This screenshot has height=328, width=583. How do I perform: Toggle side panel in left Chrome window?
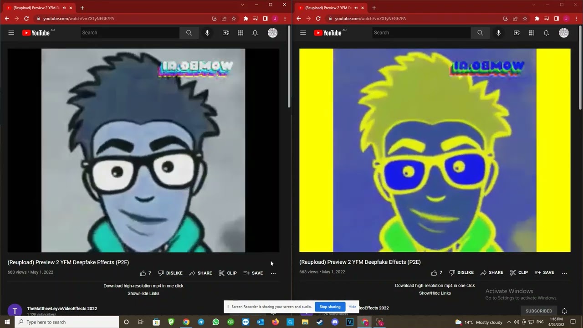(265, 19)
